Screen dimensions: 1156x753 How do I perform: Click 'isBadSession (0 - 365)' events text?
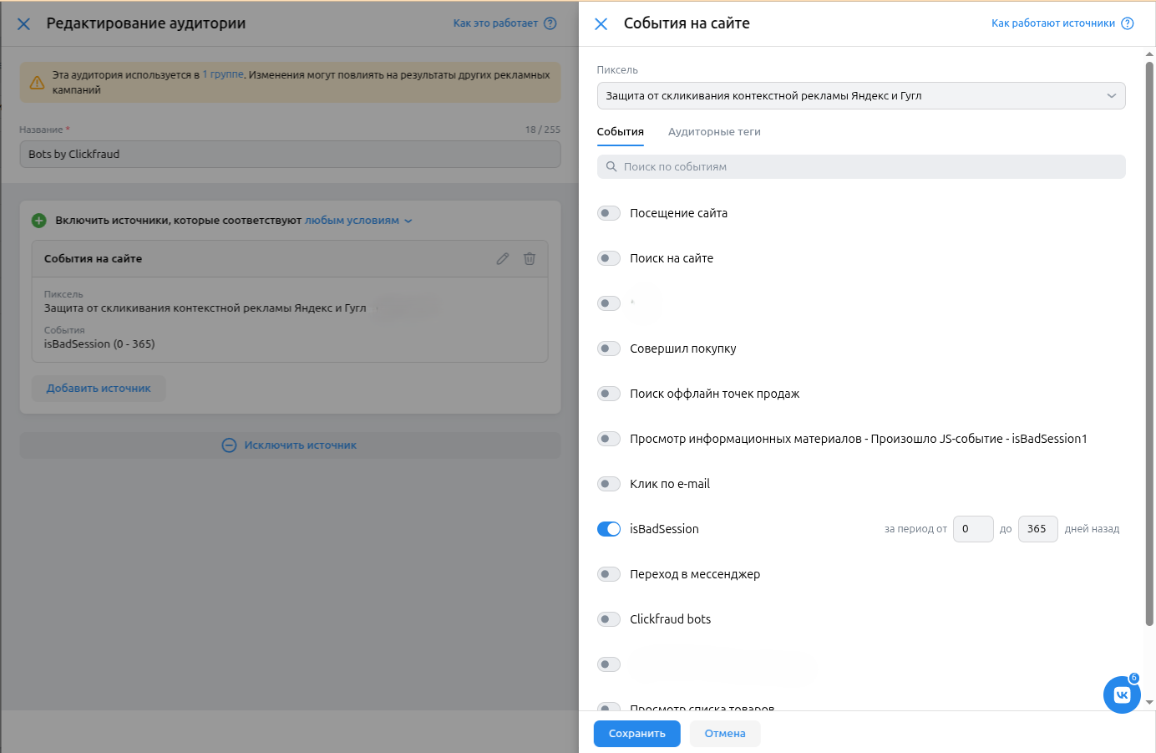(x=99, y=343)
